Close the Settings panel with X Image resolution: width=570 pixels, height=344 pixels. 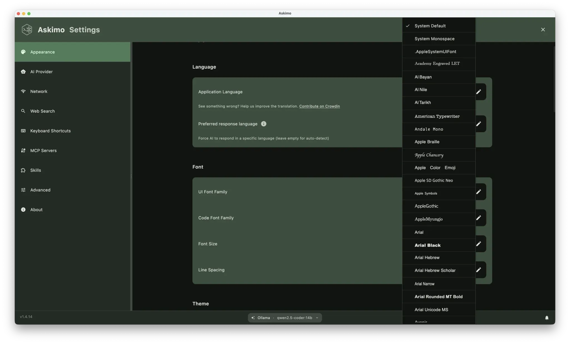click(543, 29)
